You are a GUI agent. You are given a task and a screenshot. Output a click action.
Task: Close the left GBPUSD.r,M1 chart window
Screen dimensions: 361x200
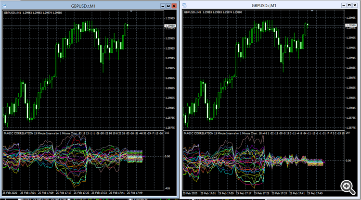174,6
